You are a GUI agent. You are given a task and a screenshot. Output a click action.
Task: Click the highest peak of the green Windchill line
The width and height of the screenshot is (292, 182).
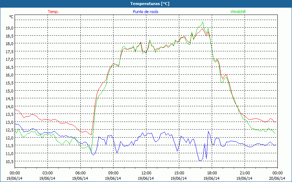pyautogui.click(x=203, y=22)
